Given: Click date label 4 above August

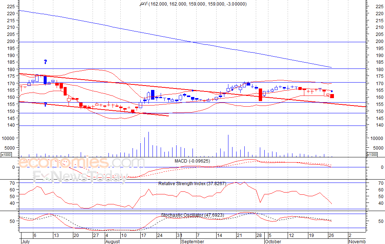Looking at the screenshot, I should (107, 235).
